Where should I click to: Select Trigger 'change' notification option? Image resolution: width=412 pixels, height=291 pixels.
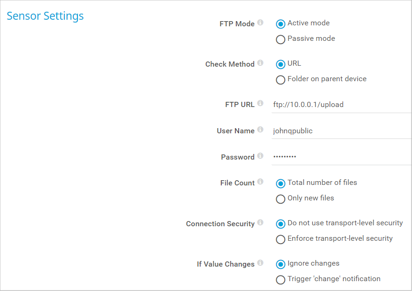[280, 280]
